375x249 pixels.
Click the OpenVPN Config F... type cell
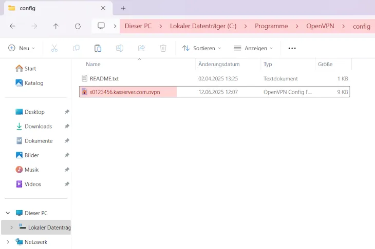pyautogui.click(x=288, y=92)
